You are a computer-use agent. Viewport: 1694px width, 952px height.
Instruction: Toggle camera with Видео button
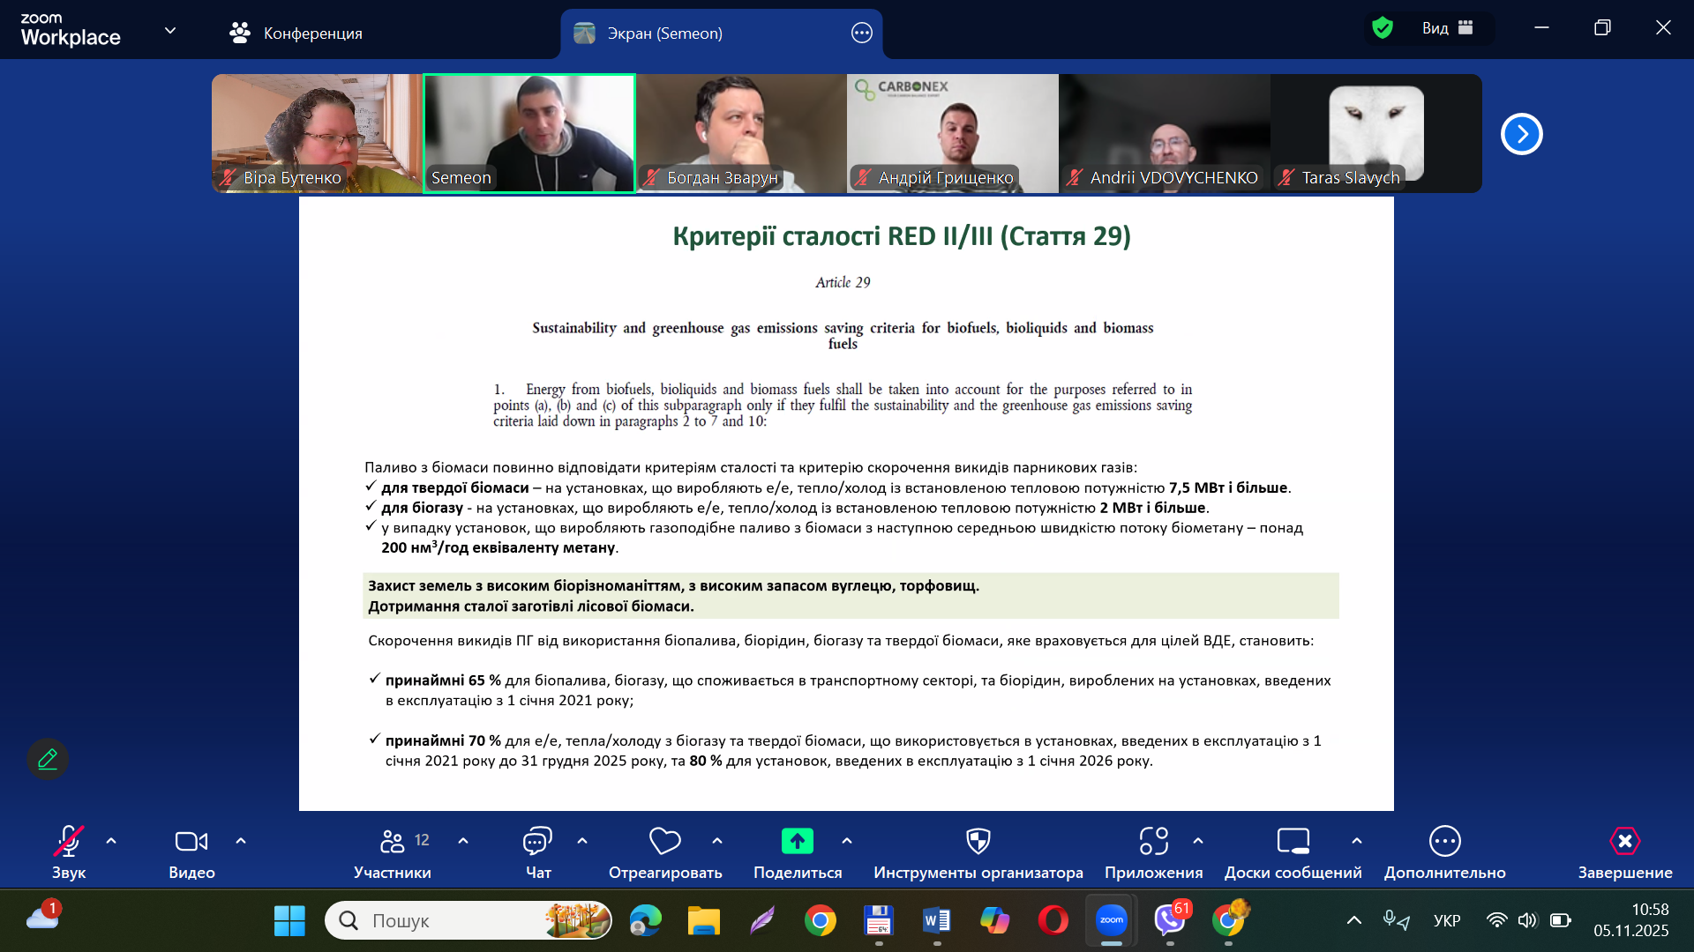click(x=191, y=842)
